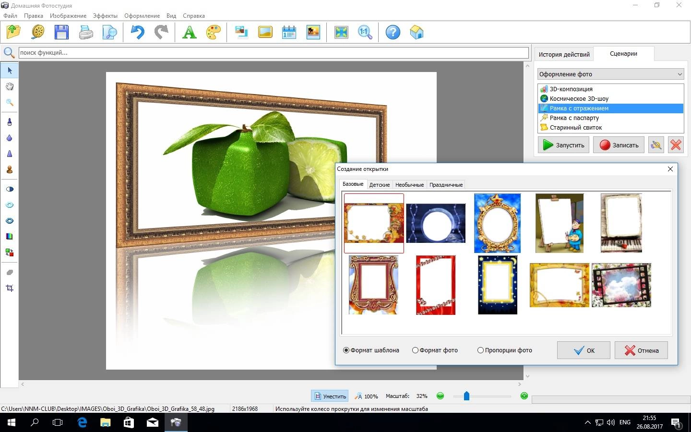Select the green letter A text tool
691x432 pixels.
(x=190, y=32)
